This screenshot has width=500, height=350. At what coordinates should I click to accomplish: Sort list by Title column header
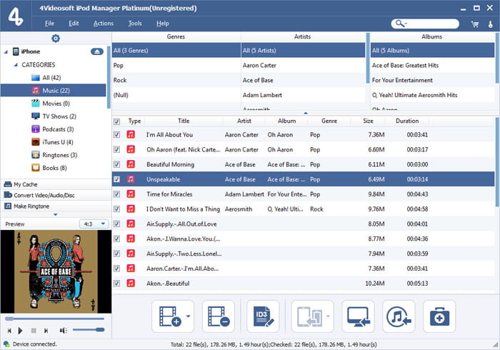point(184,121)
